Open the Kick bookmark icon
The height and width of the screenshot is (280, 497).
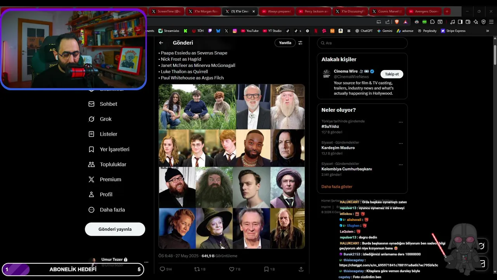186,31
